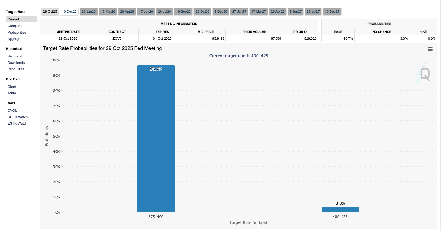Open the SOFR Watch tool
441x231 pixels.
pos(18,117)
